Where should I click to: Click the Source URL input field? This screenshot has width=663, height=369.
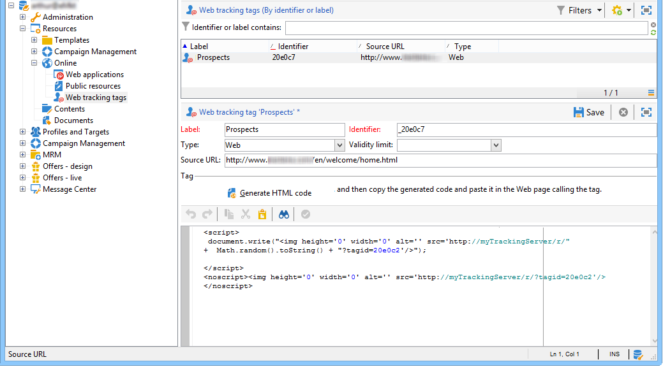[x=440, y=160]
